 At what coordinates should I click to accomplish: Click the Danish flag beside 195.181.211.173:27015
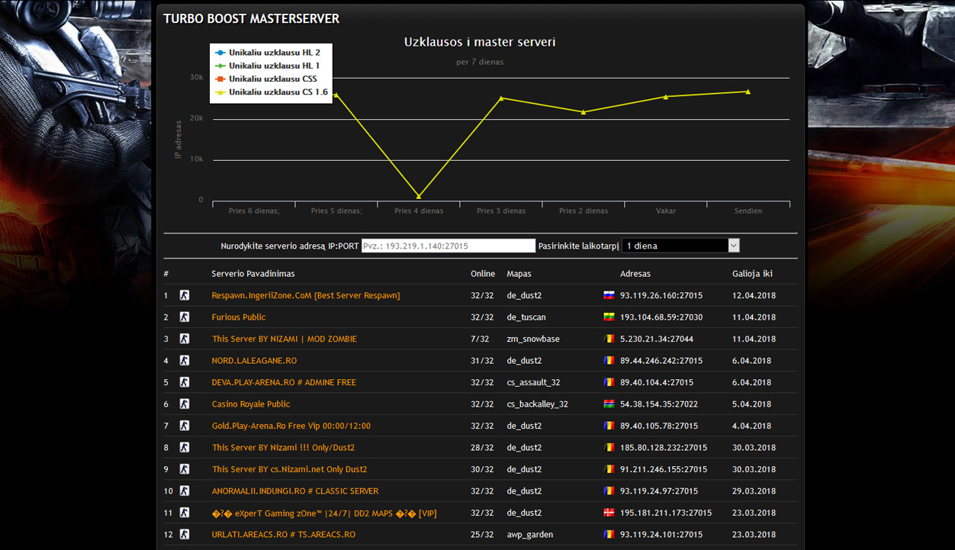(x=609, y=513)
